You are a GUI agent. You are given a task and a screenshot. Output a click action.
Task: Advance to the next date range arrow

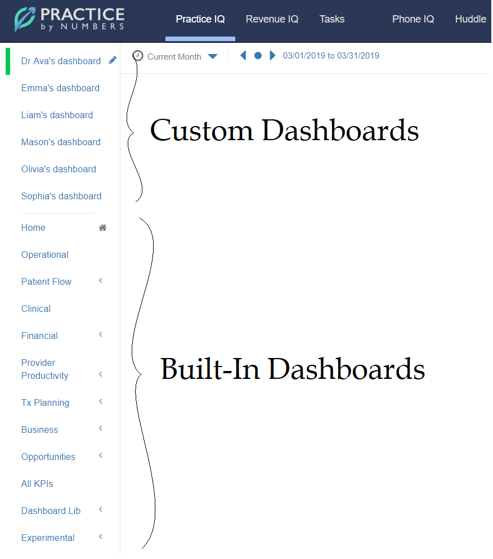click(x=273, y=56)
